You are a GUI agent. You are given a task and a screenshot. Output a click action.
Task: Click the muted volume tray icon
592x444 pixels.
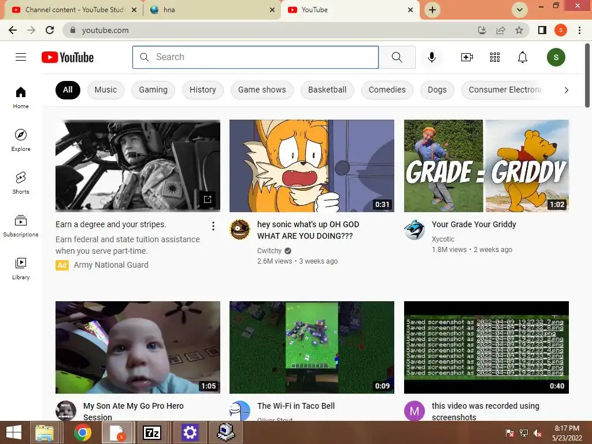click(538, 433)
